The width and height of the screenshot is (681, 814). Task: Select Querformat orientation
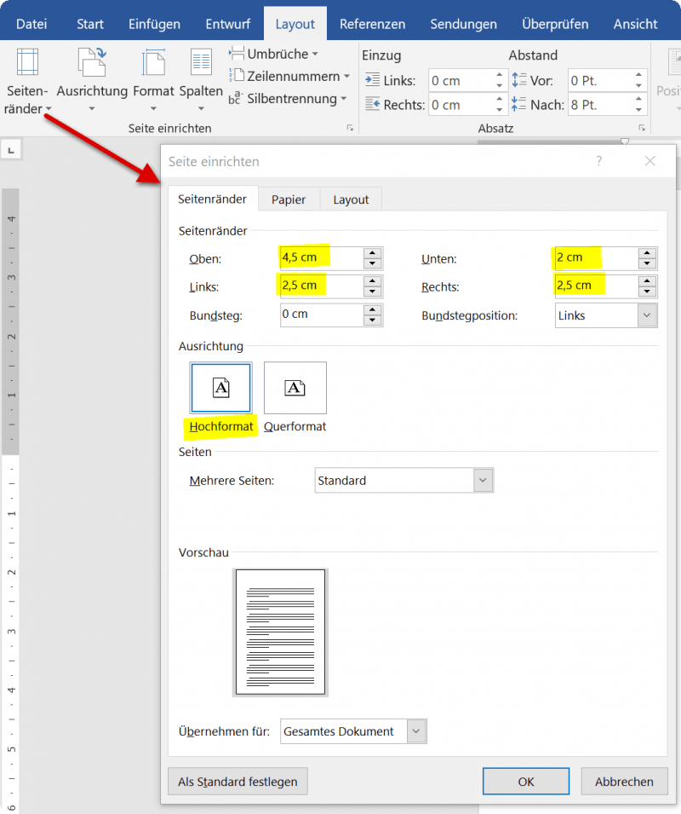295,388
